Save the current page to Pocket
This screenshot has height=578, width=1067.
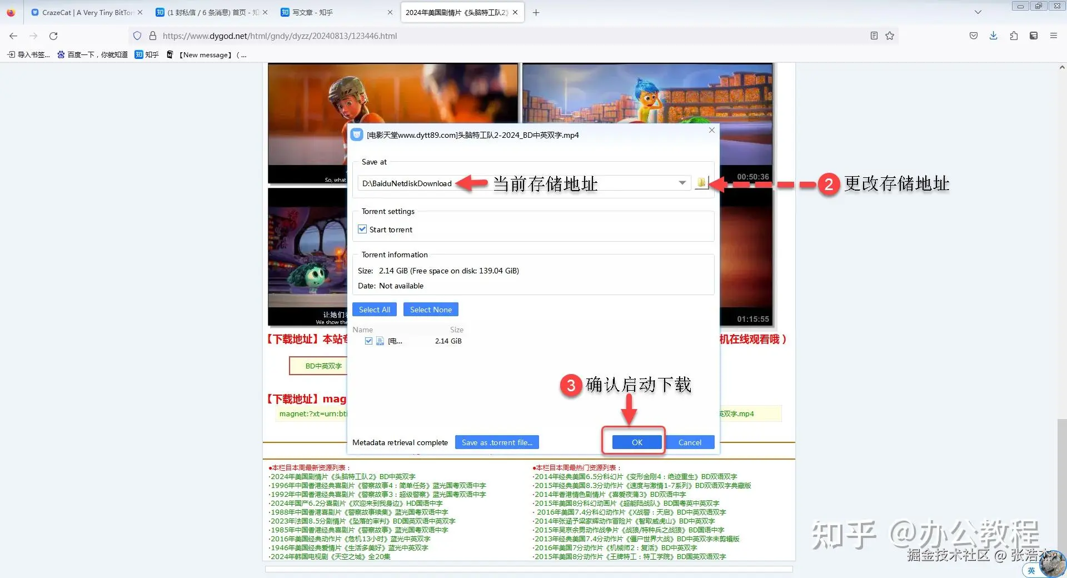point(973,36)
